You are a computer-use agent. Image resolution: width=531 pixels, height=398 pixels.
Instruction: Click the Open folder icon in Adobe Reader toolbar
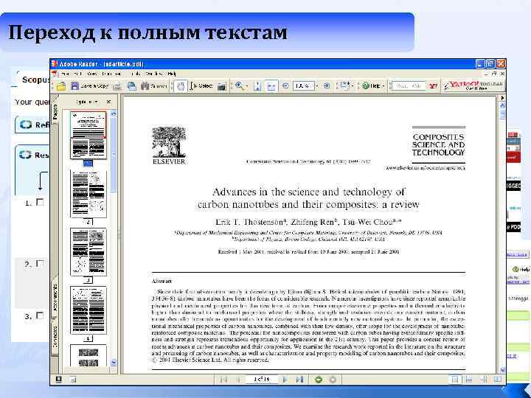click(x=61, y=86)
